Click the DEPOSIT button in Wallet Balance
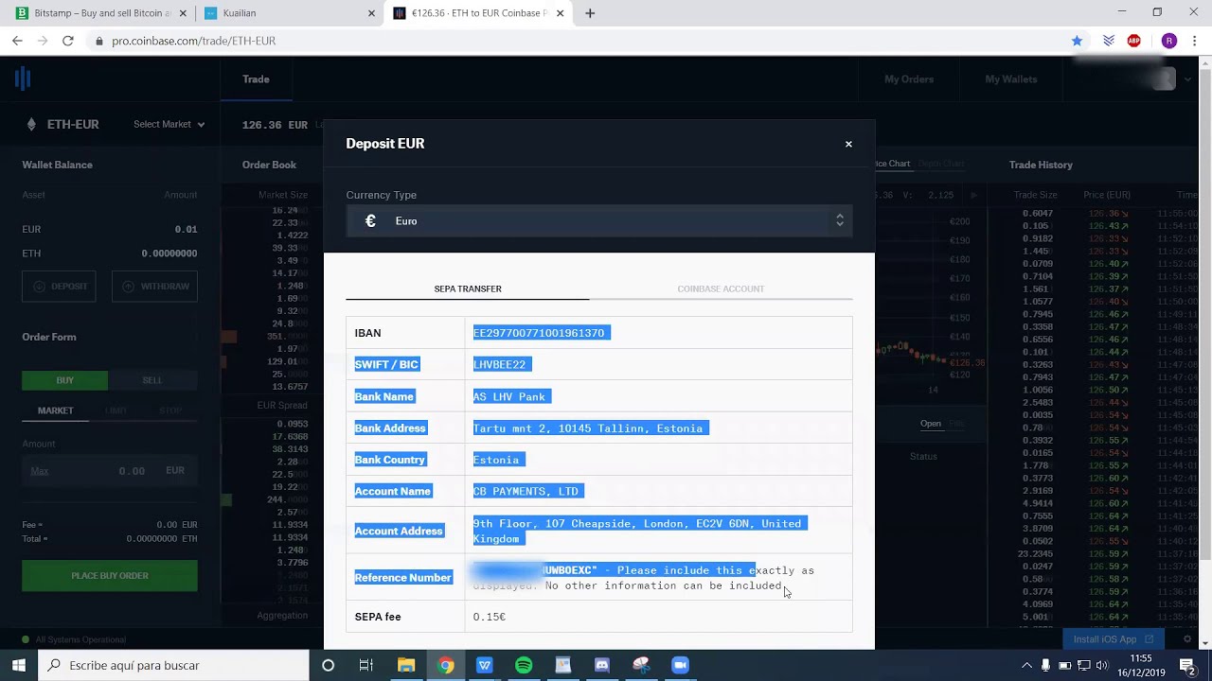1212x681 pixels. (59, 287)
